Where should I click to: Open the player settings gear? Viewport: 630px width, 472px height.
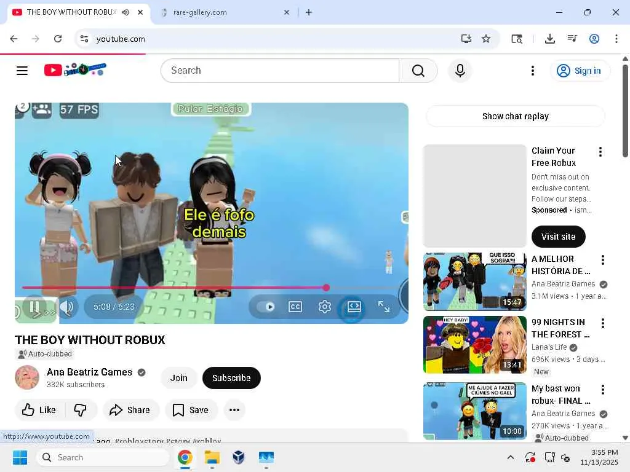click(x=325, y=307)
